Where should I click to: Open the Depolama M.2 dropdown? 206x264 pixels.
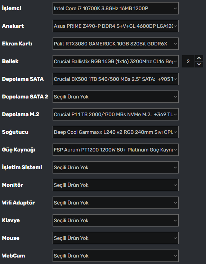116,114
